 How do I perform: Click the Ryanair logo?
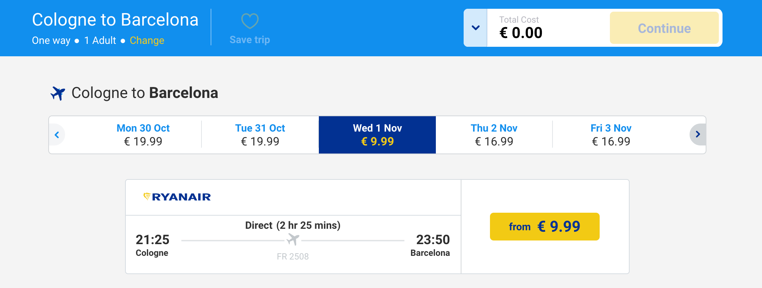coord(177,197)
